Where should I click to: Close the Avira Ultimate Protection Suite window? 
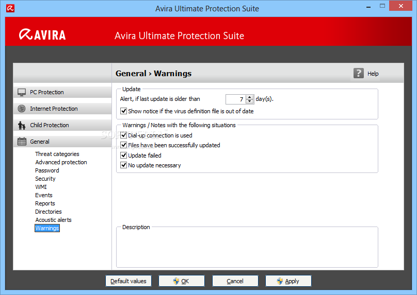[401, 6]
